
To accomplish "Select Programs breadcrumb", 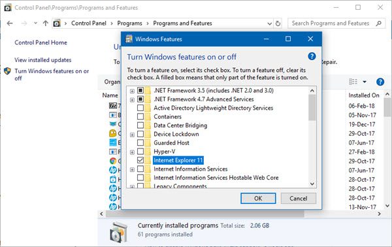I will click(129, 24).
